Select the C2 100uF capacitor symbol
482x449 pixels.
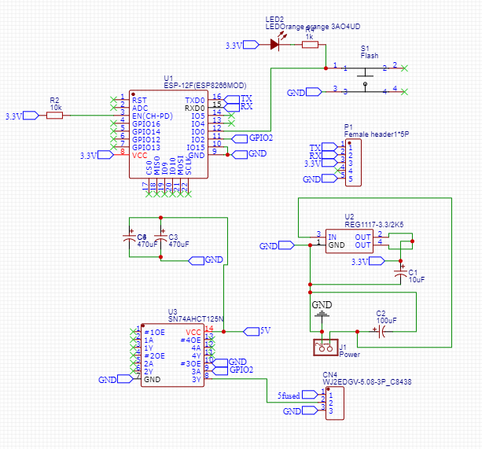pyautogui.click(x=381, y=332)
